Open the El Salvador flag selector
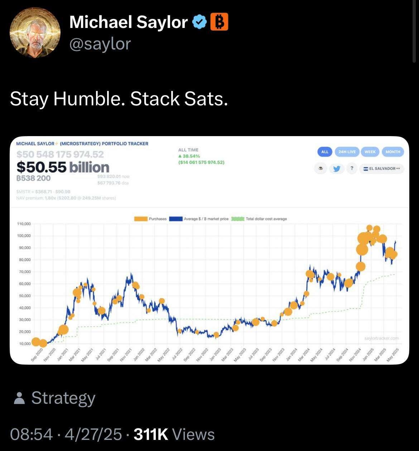 (x=381, y=168)
